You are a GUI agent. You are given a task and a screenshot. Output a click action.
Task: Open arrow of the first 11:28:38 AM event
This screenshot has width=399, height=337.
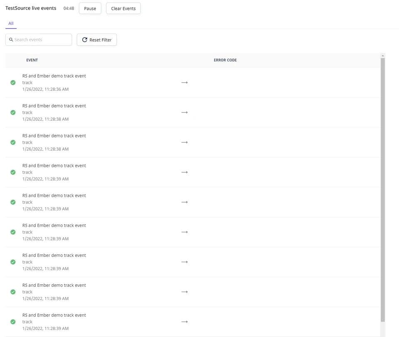pos(185,112)
